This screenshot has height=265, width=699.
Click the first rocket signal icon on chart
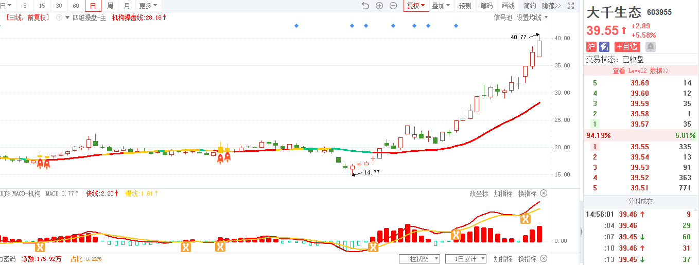40,163
